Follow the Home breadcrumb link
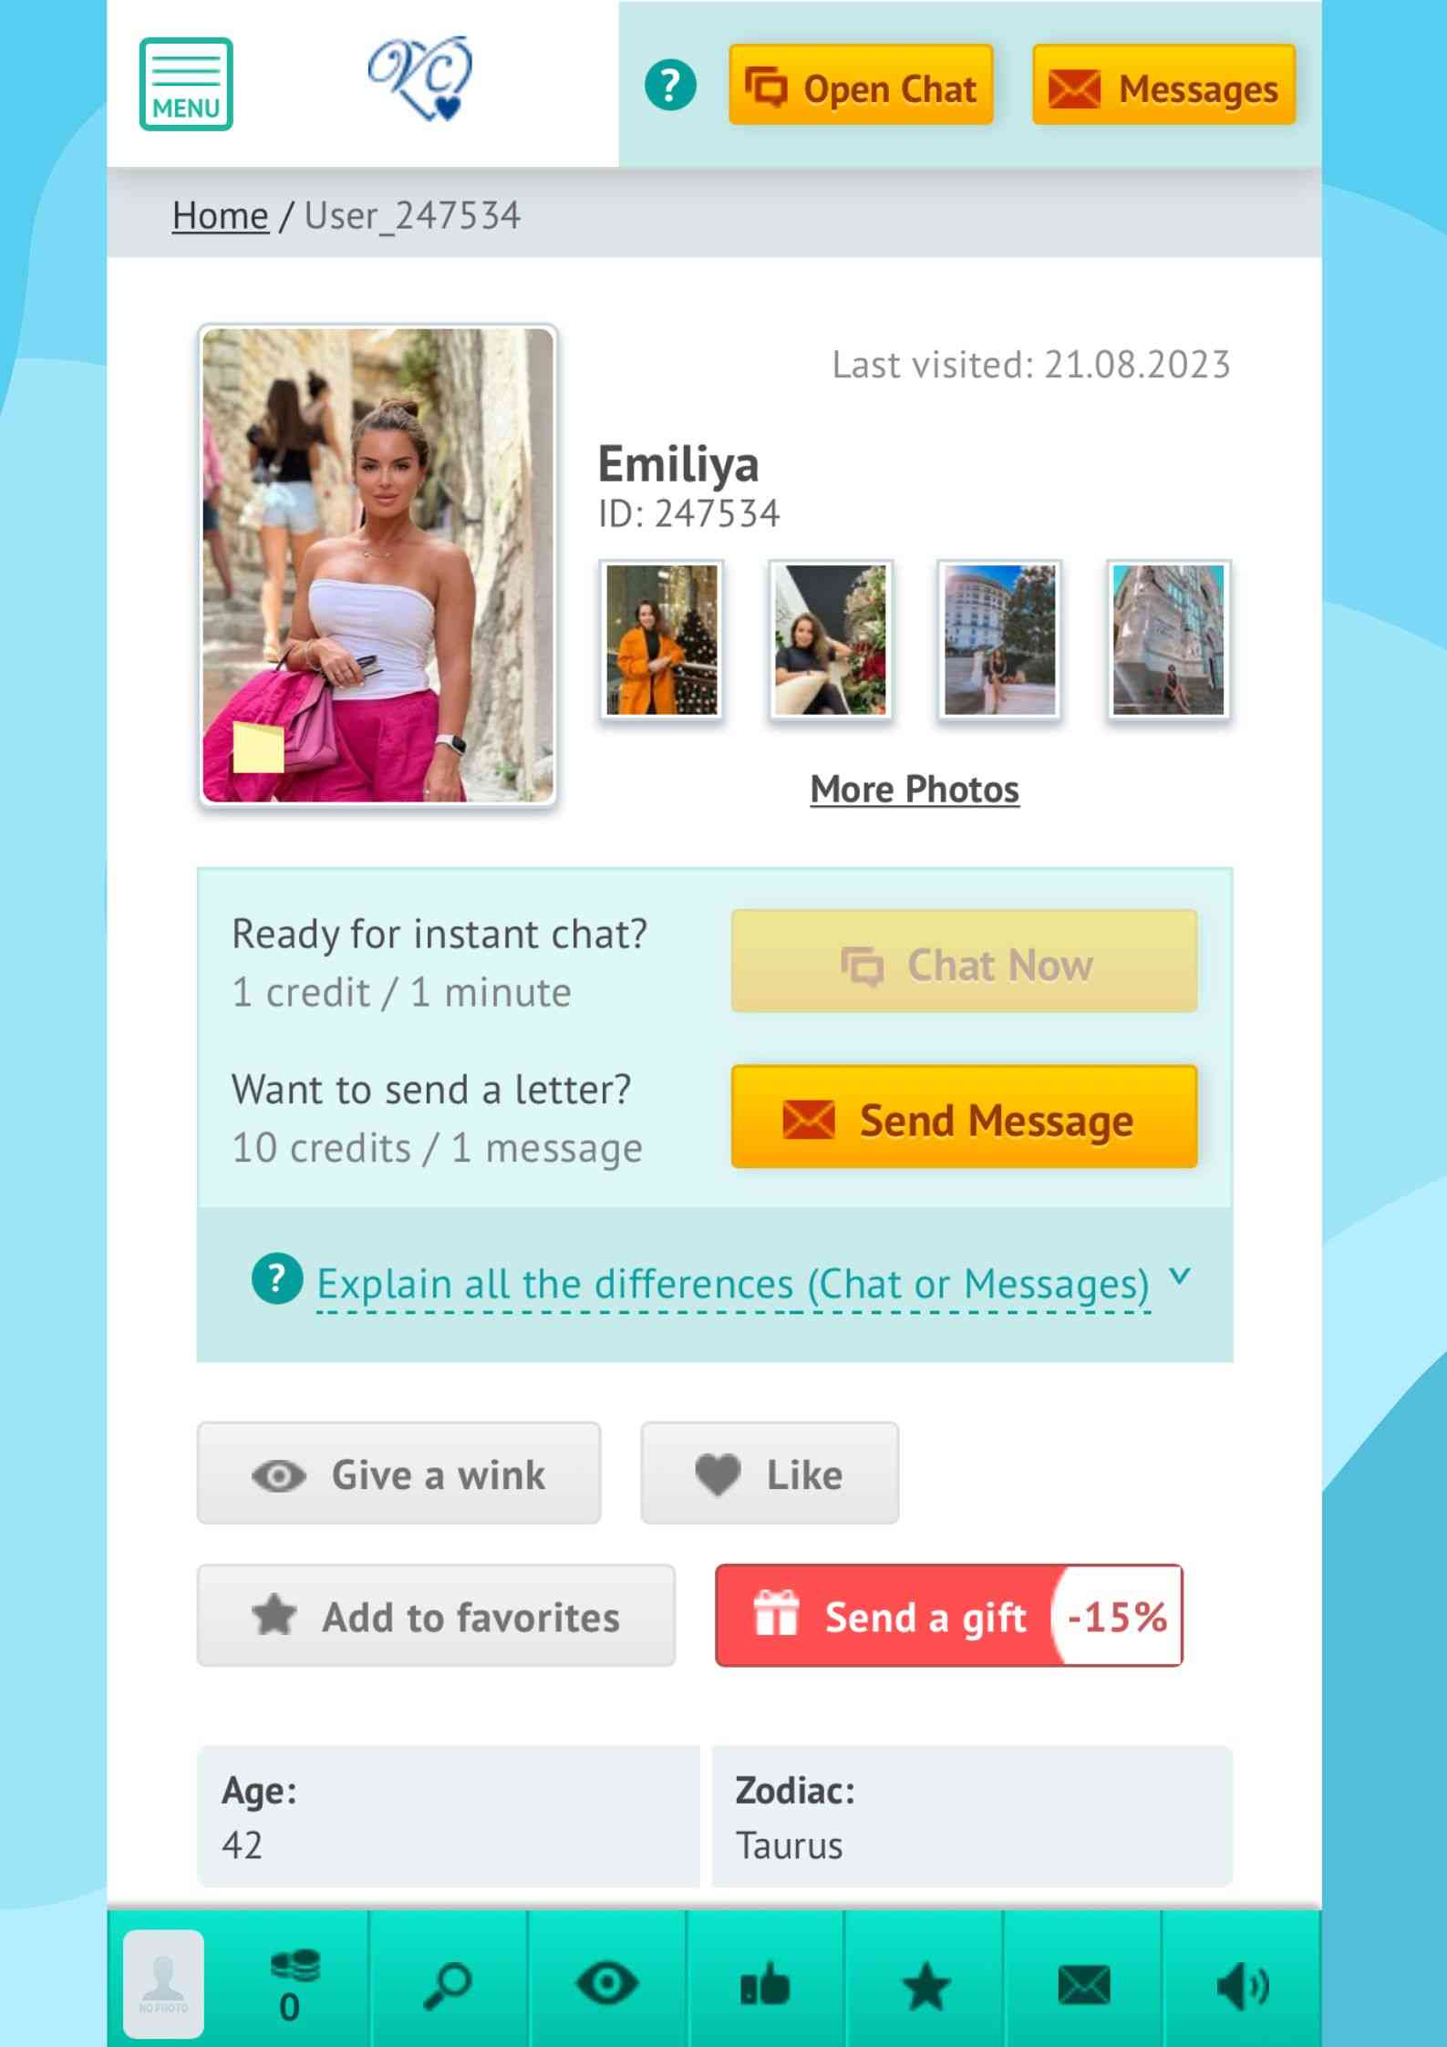 pos(220,215)
